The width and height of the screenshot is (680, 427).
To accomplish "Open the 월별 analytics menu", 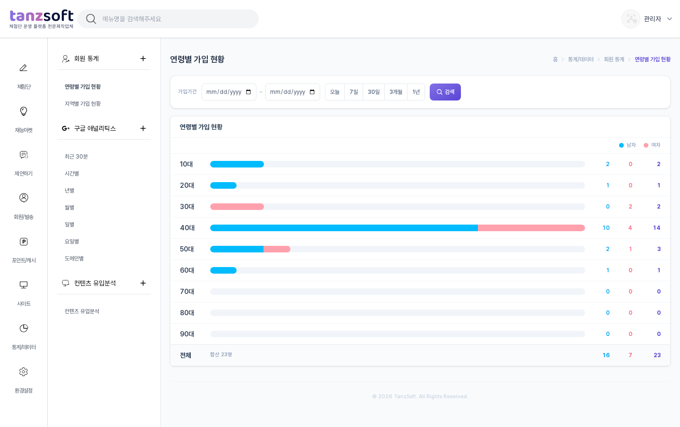I will (x=69, y=208).
